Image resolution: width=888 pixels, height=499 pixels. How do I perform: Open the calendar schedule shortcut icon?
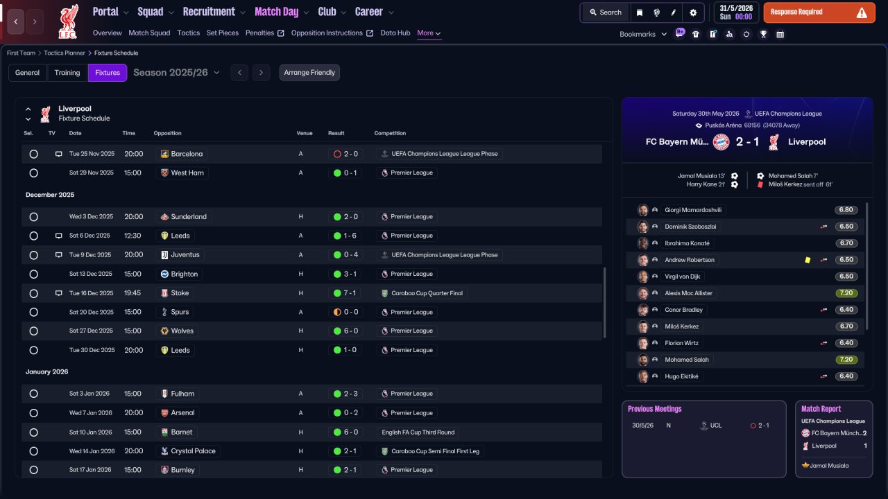780,34
